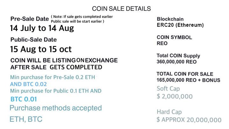
Task: Click Purchase methods accepted text
Action: [56, 108]
